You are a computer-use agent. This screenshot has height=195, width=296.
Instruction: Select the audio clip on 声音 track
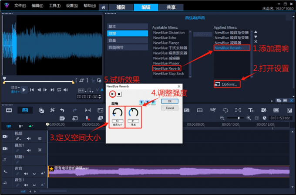pyautogui.click(x=168, y=171)
